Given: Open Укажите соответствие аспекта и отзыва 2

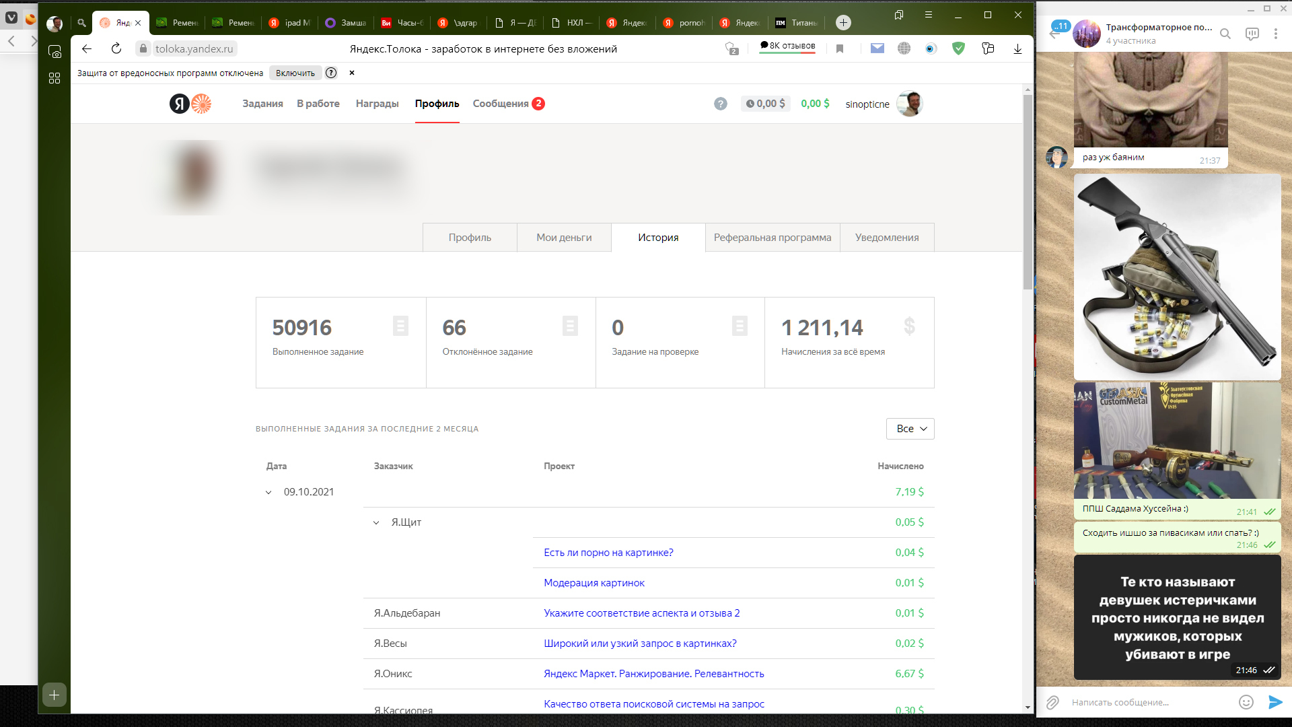Looking at the screenshot, I should pos(642,613).
